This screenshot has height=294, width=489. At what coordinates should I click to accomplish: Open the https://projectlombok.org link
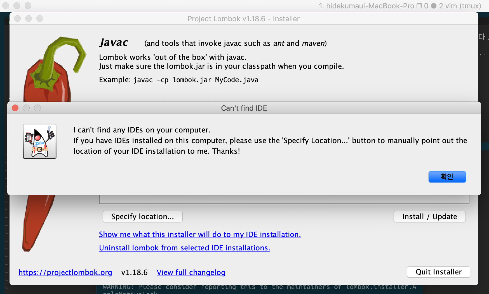(65, 272)
